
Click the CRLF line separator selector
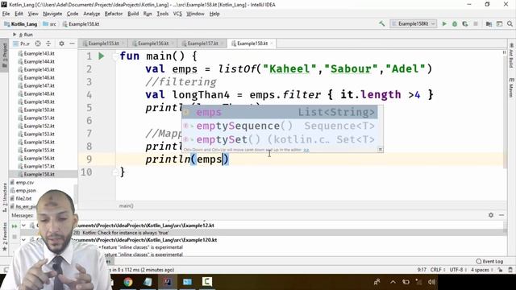coord(437,270)
